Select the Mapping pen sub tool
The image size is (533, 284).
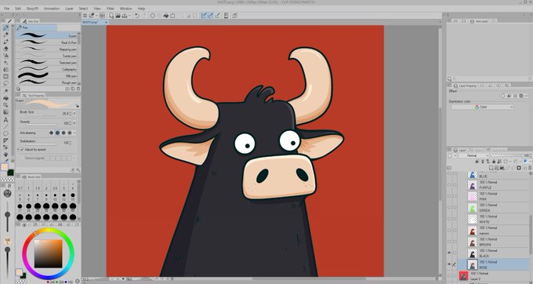(x=47, y=49)
